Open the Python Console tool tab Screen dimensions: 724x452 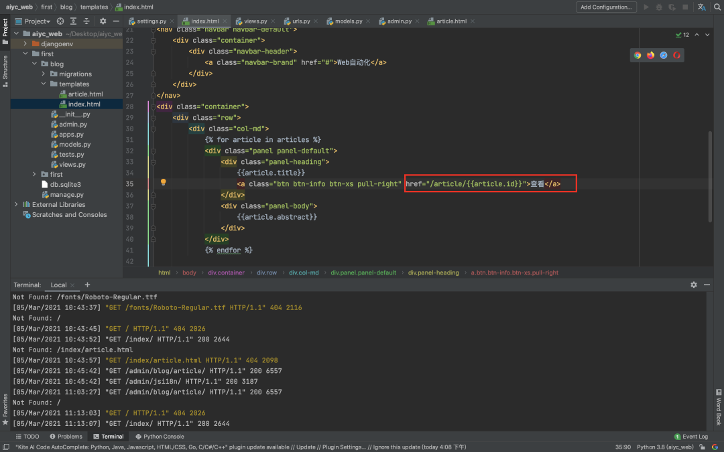[160, 437]
